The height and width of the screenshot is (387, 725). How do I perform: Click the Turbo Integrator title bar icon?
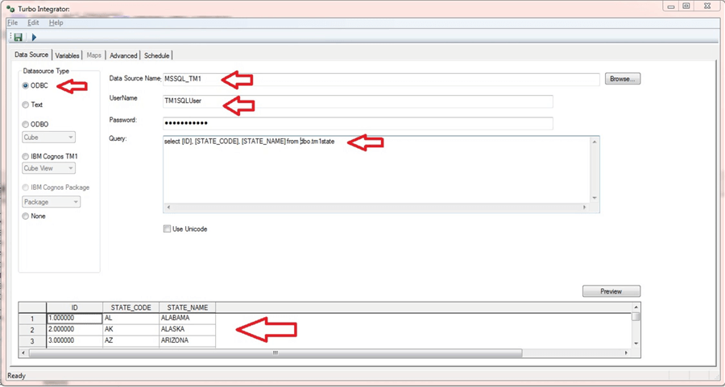point(11,8)
